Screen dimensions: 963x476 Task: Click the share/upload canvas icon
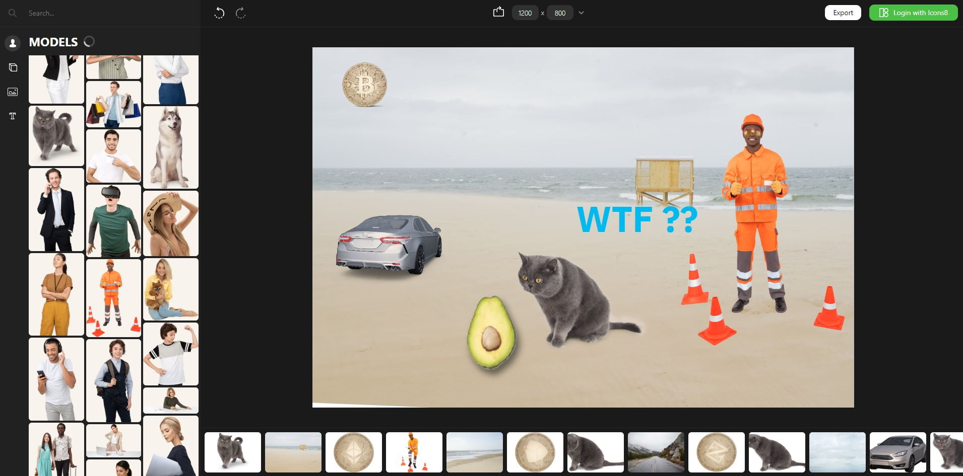pyautogui.click(x=498, y=12)
